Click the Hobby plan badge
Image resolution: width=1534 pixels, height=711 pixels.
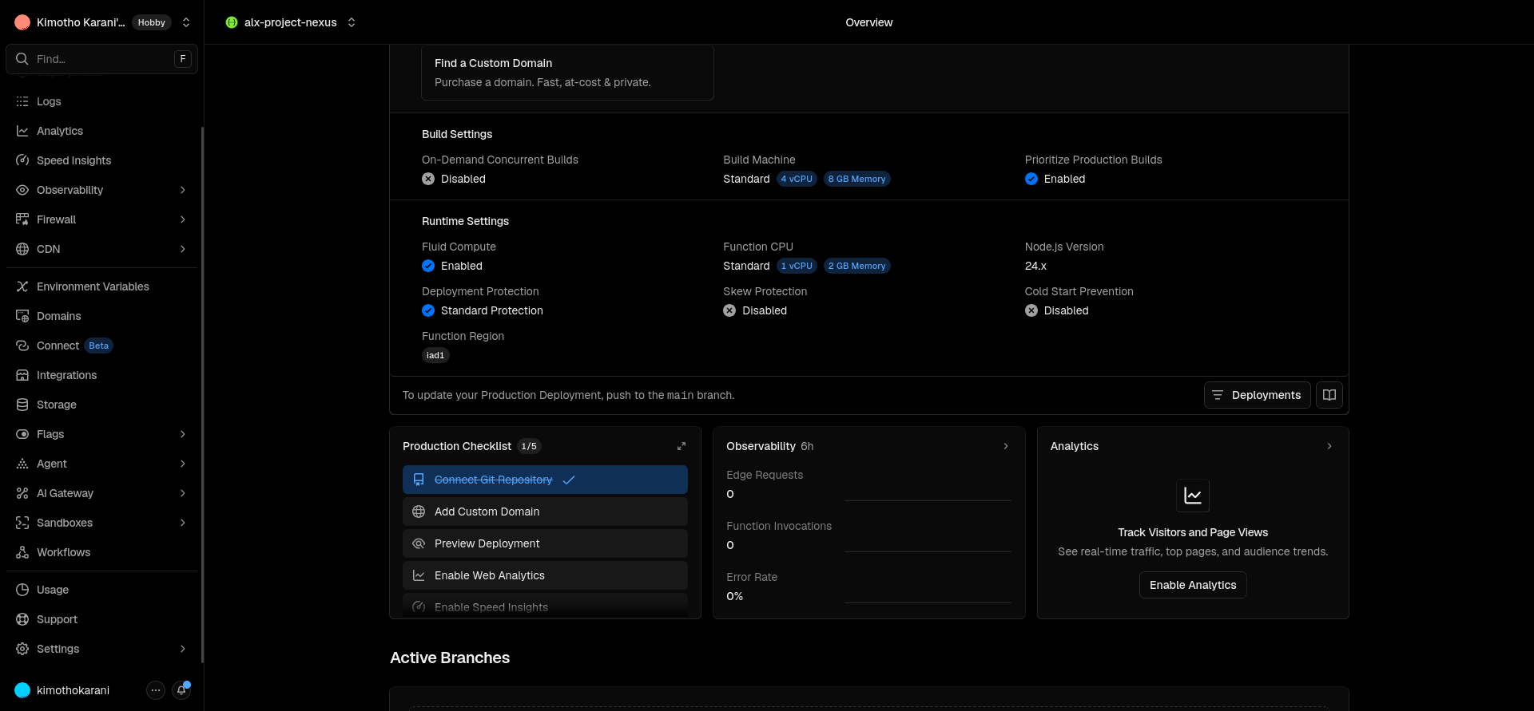coord(152,22)
